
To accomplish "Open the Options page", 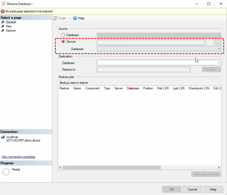I will [11, 31].
